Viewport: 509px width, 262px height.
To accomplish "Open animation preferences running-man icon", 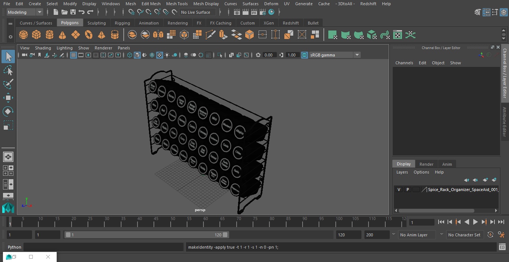I will pos(501,235).
